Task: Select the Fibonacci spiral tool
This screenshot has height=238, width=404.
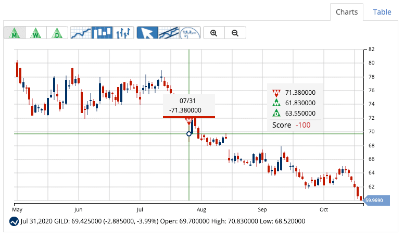Action: [x=190, y=33]
